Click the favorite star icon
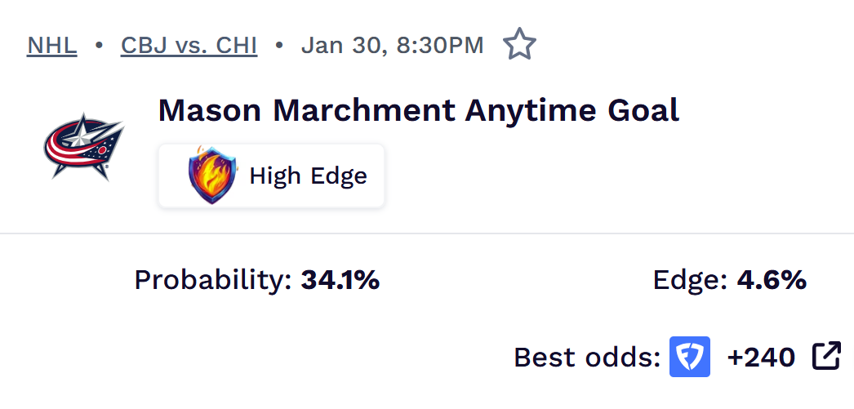 tap(519, 45)
